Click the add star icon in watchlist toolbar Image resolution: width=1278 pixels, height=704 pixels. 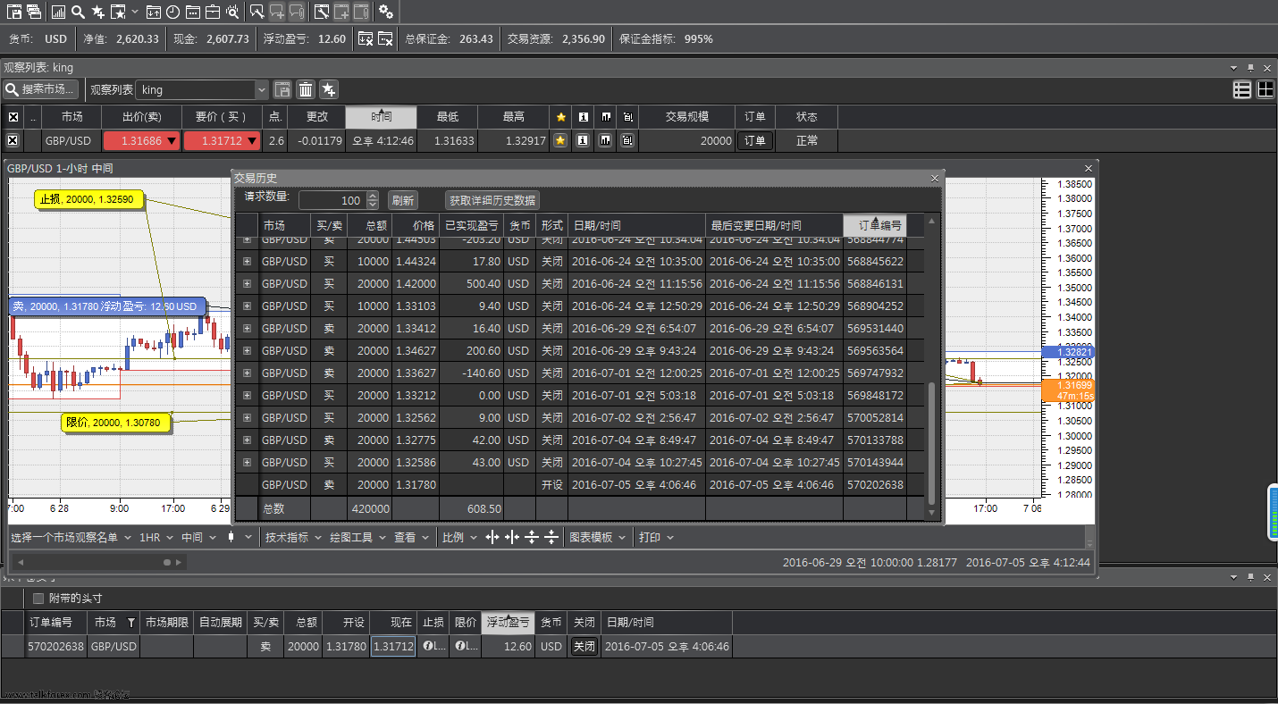[329, 89]
